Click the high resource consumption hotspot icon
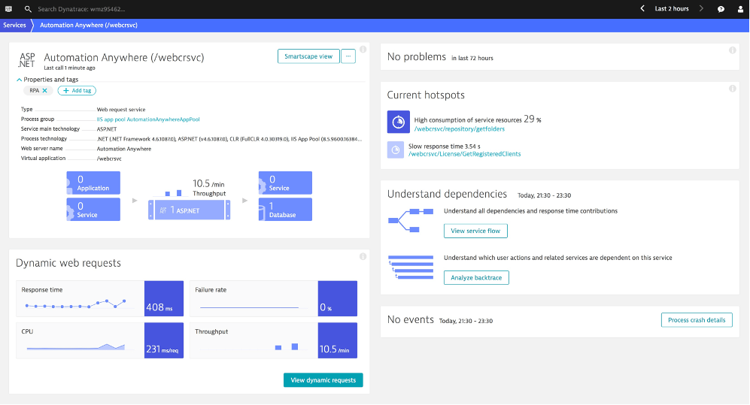The height and width of the screenshot is (405, 750). pyautogui.click(x=399, y=122)
